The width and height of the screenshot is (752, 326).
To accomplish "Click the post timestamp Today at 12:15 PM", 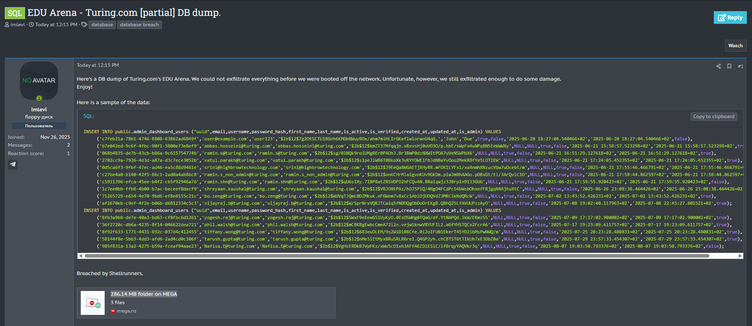I will point(98,65).
